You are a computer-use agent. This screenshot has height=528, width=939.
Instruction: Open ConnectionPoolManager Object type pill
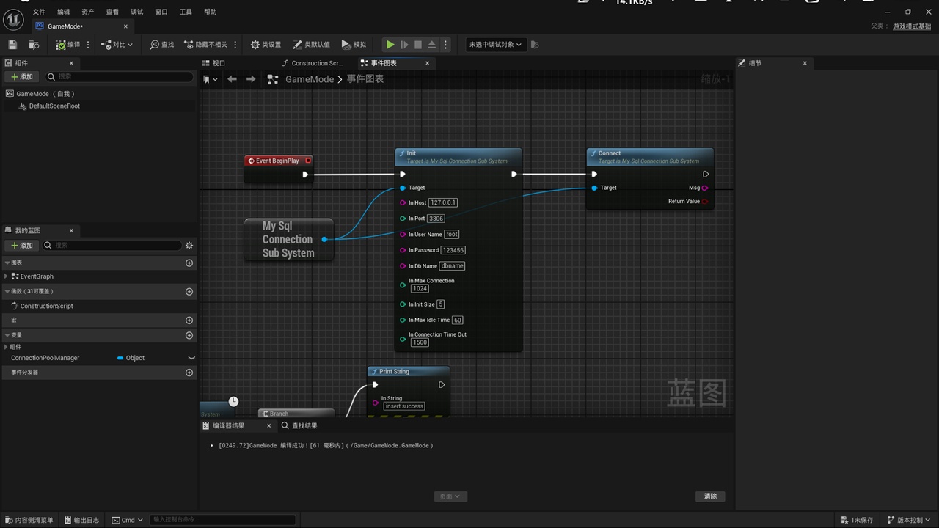(x=131, y=358)
